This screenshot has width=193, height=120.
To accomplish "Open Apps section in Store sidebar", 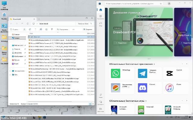I will 100,17.
